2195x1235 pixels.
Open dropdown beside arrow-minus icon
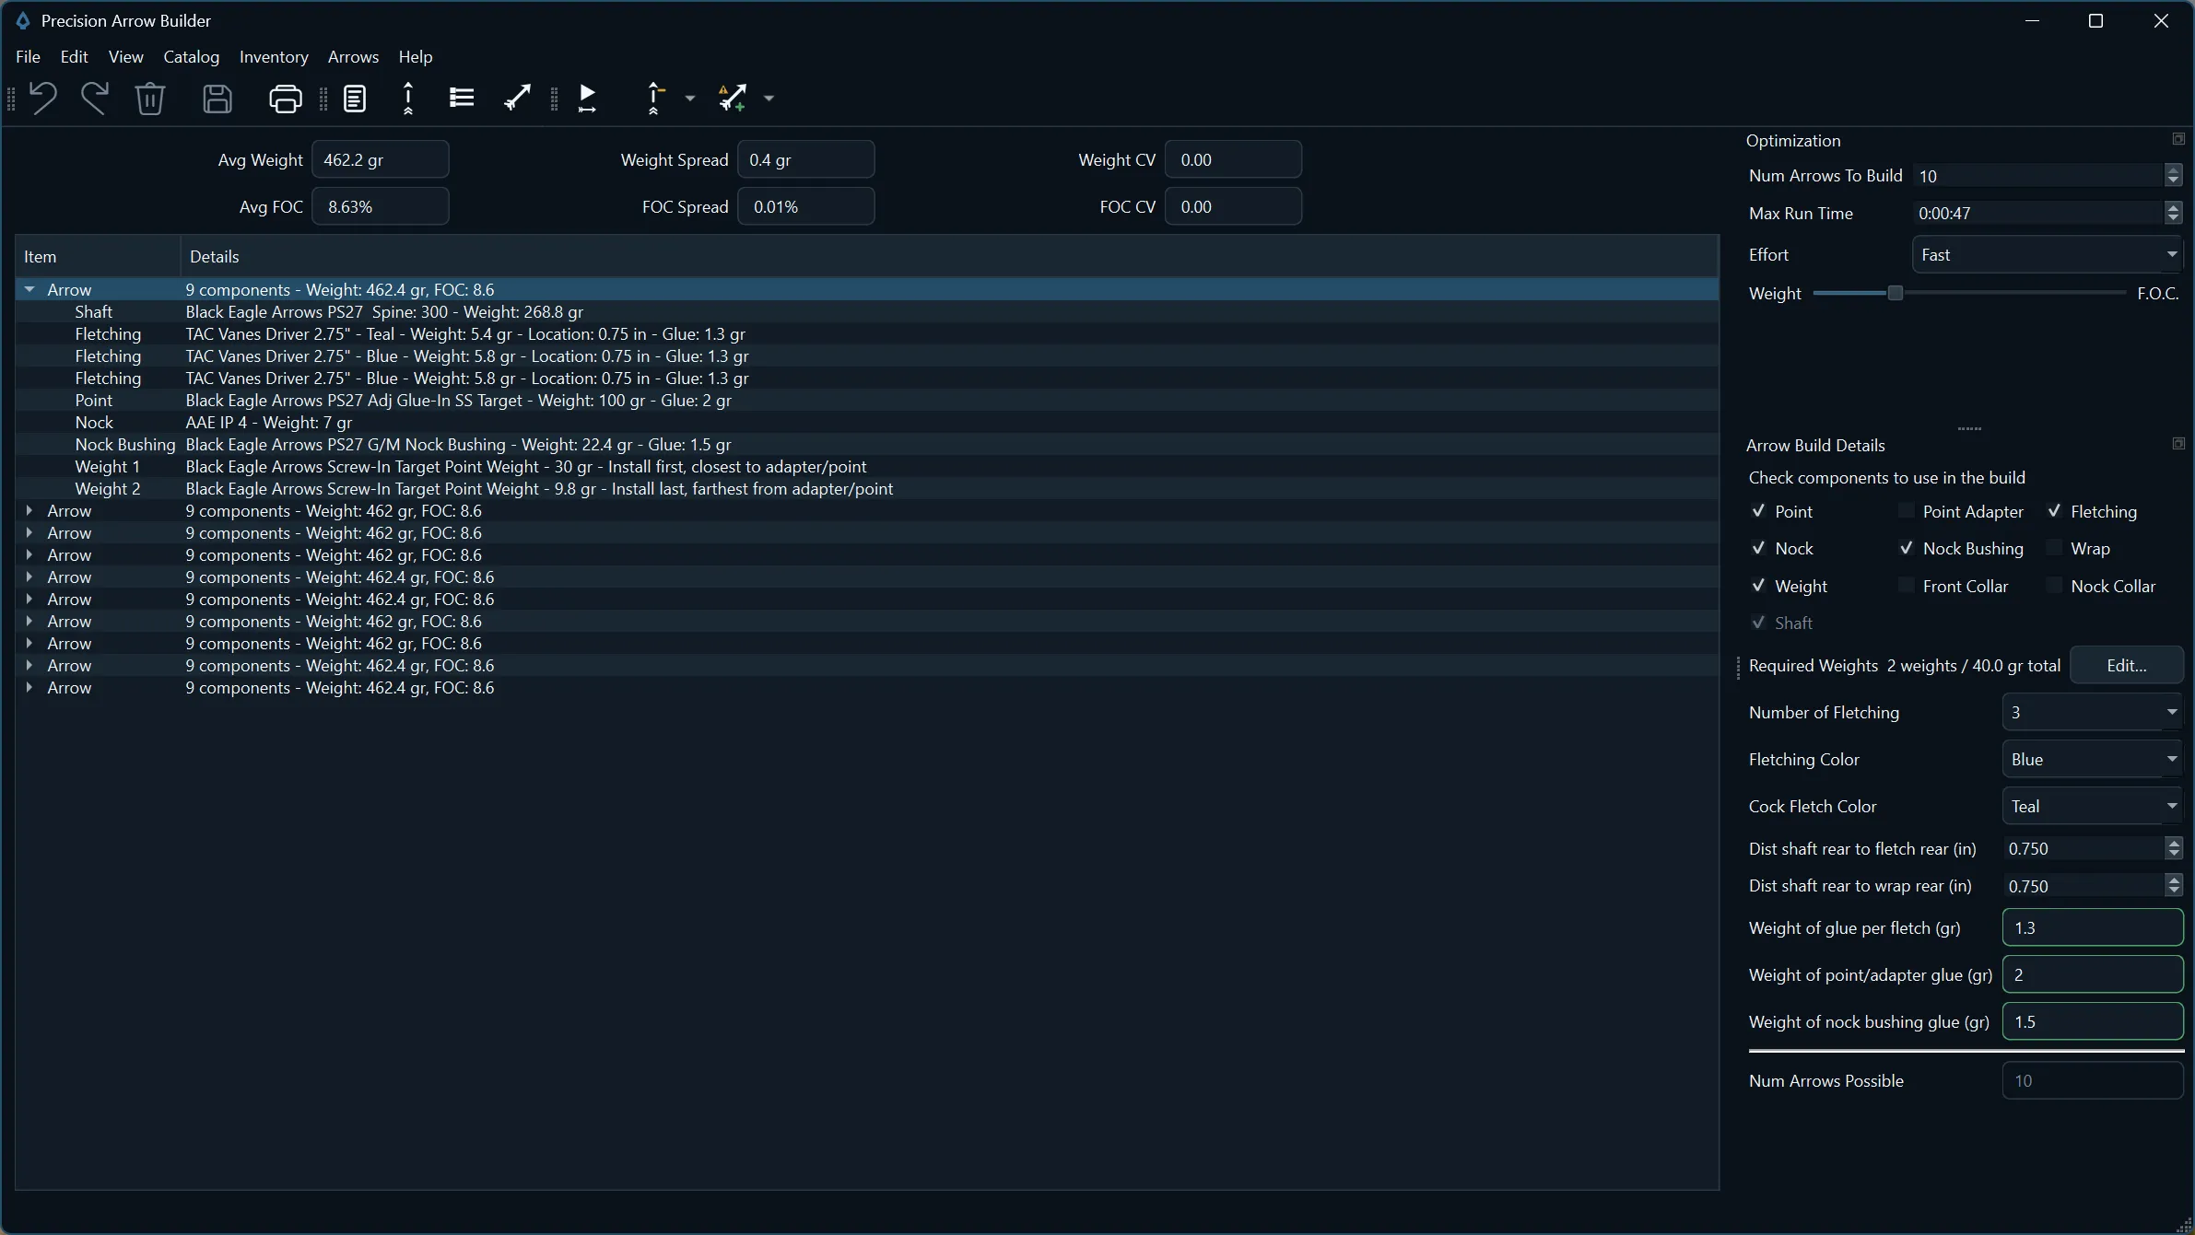[x=689, y=98]
